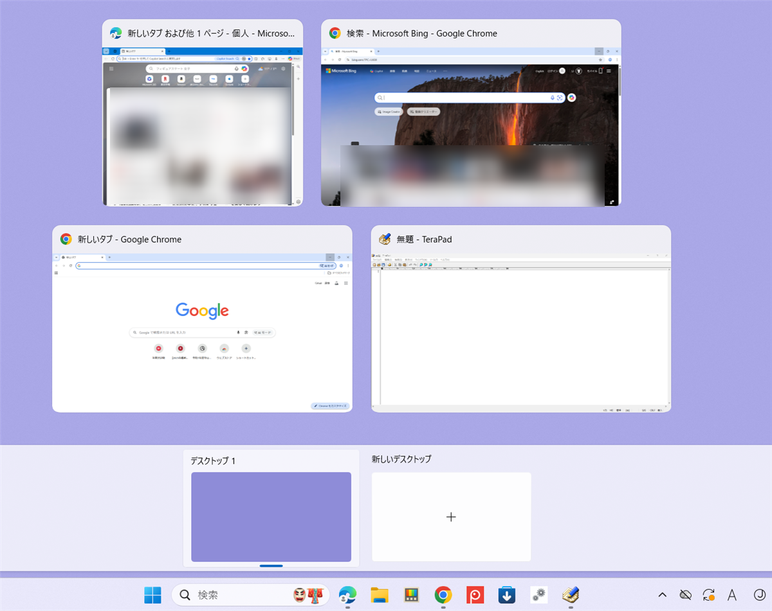Click the sync status icon in the system tray
772x611 pixels.
point(708,595)
